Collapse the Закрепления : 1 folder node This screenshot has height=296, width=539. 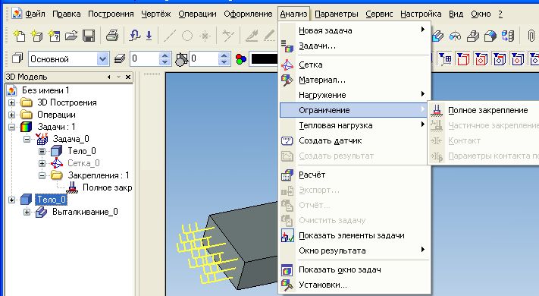click(42, 175)
